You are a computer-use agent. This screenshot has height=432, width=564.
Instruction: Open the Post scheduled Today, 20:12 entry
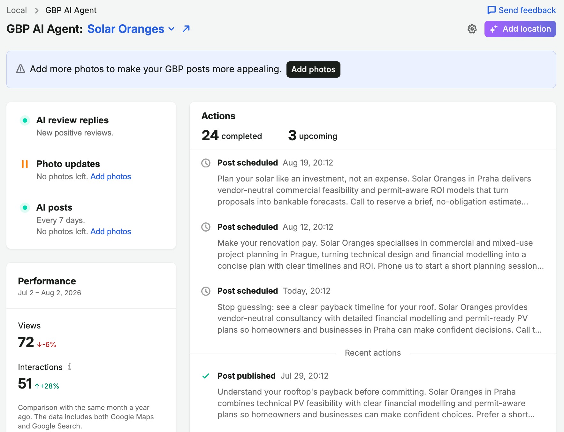[274, 291]
